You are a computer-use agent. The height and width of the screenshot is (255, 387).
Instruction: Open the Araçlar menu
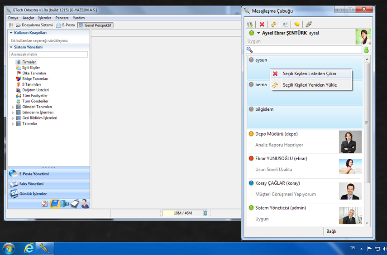click(x=28, y=18)
